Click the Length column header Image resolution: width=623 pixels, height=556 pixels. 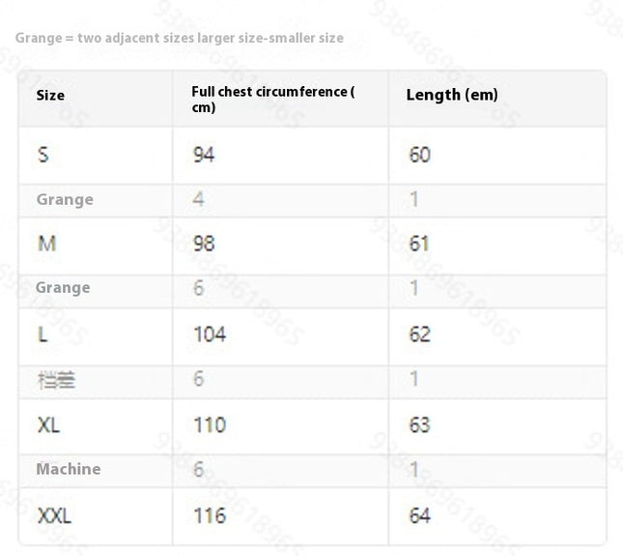(x=452, y=95)
